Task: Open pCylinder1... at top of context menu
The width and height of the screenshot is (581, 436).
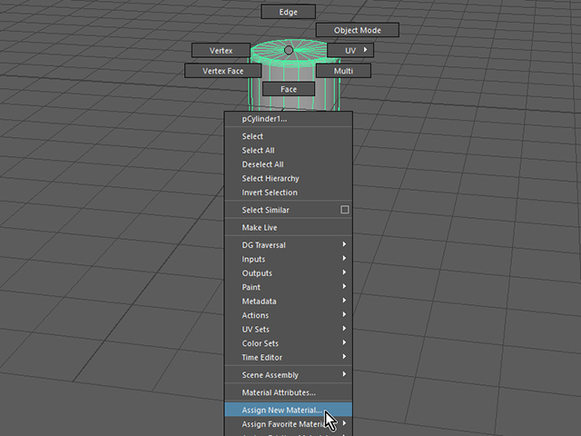Action: (289, 119)
